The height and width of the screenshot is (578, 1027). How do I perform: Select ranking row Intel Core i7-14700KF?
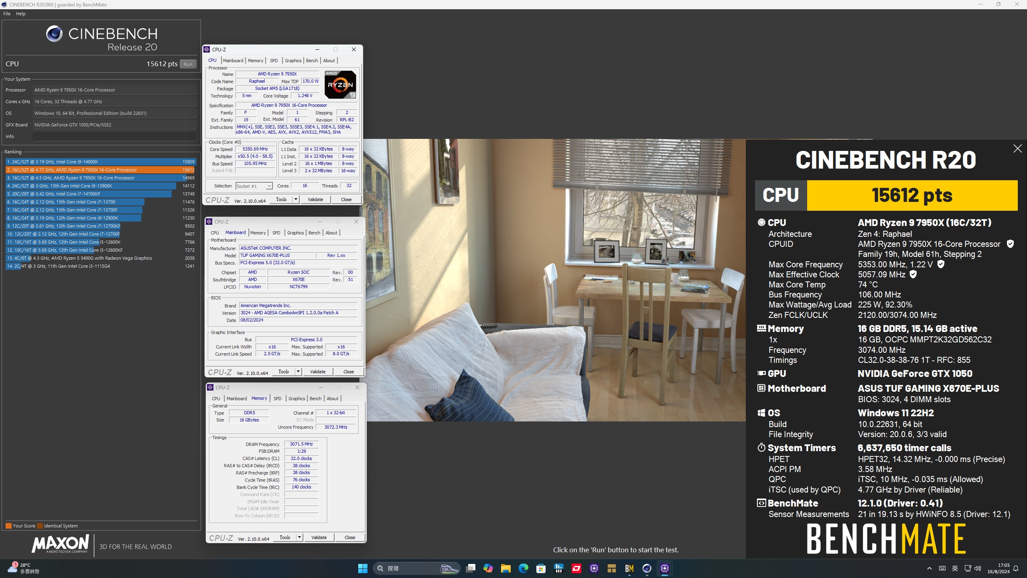click(100, 194)
